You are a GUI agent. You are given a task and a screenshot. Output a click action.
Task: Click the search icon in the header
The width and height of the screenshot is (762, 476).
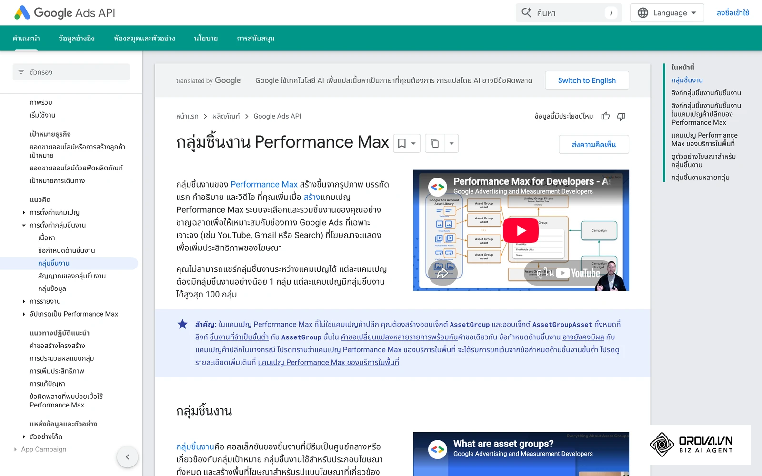point(526,13)
